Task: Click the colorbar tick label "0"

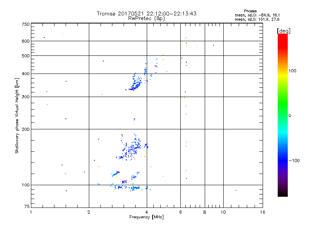Action: coord(290,115)
